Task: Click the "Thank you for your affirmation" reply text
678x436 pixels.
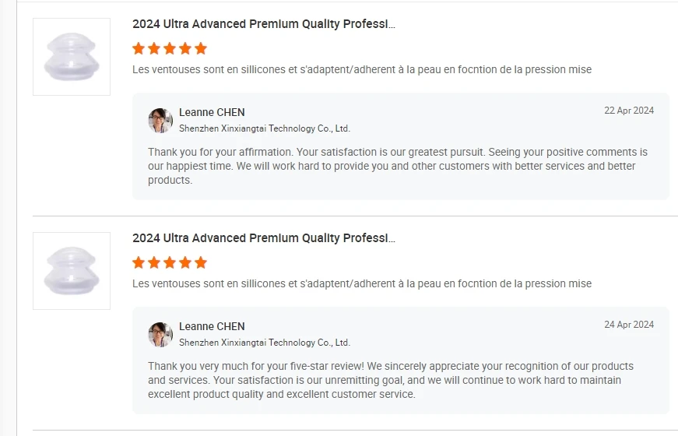Action: 397,166
